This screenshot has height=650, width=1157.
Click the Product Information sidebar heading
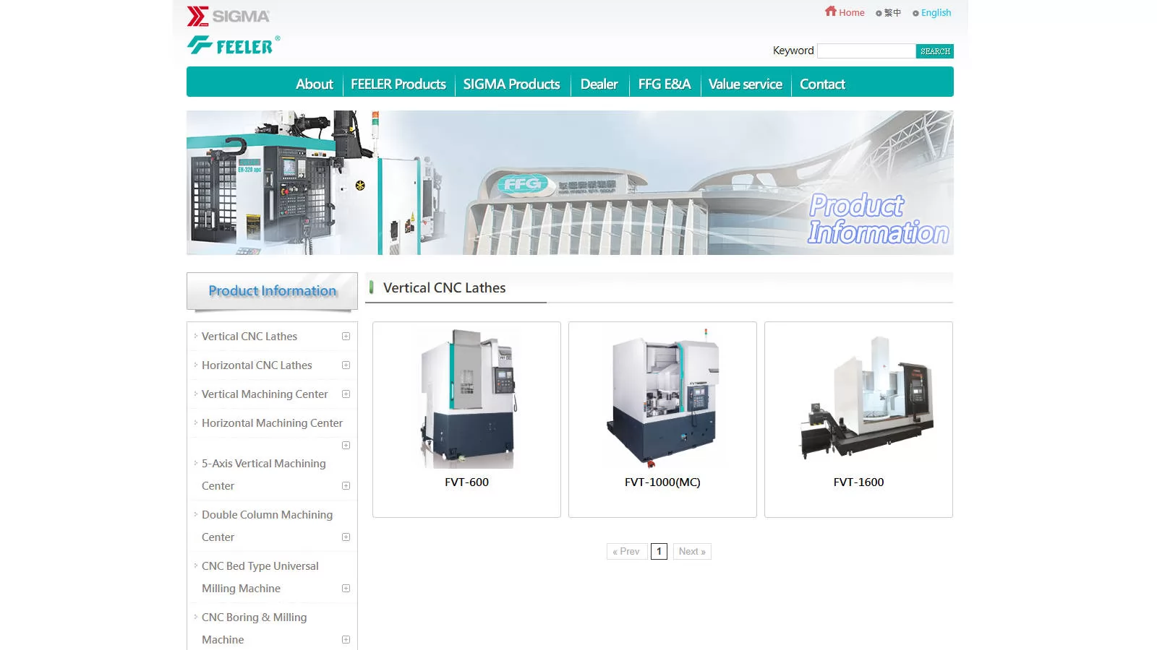click(x=272, y=291)
